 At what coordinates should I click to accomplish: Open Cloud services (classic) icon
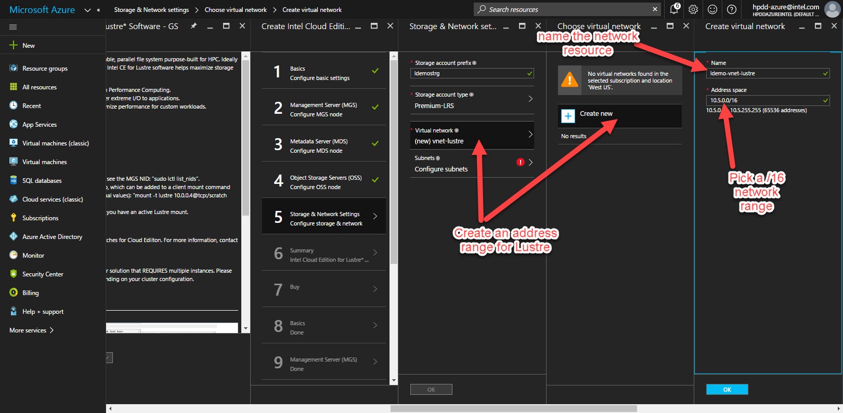[14, 199]
